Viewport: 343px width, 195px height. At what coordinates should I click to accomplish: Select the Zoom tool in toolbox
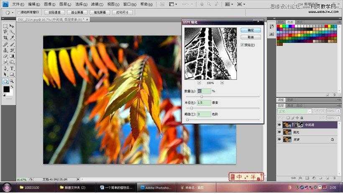12,81
